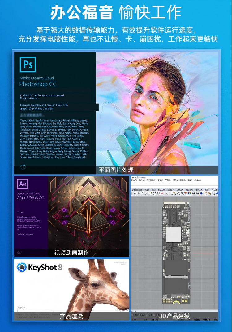Open the 变动(T) menu in Rhino
This screenshot has height=332, width=232.
161,180
